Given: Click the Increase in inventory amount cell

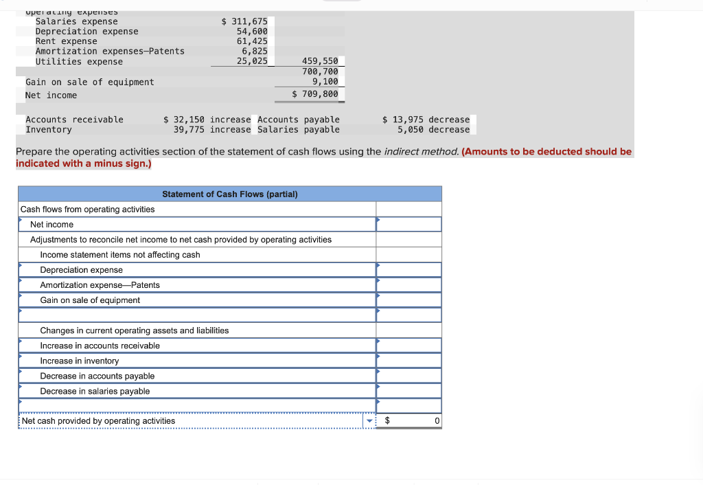Looking at the screenshot, I should coord(408,360).
